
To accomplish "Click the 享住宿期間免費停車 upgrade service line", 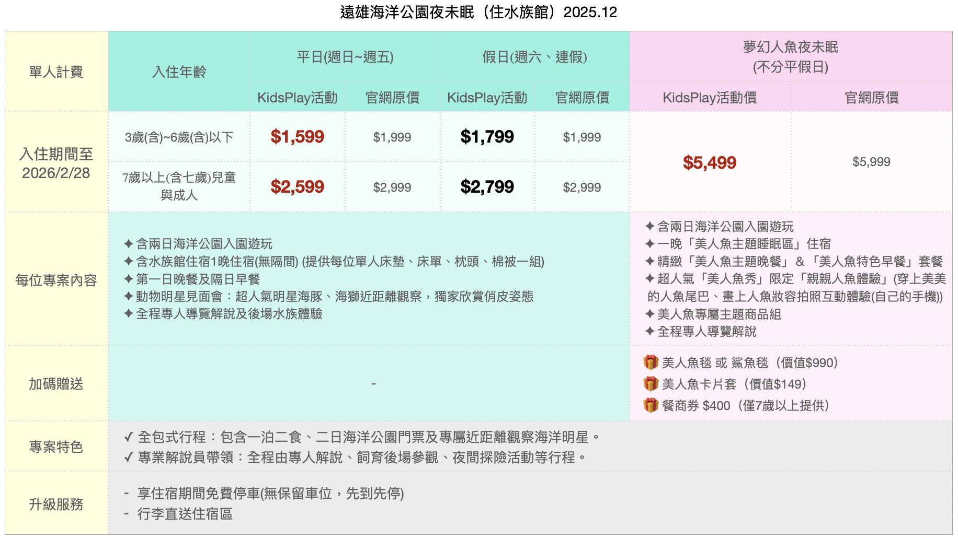I will pyautogui.click(x=270, y=494).
